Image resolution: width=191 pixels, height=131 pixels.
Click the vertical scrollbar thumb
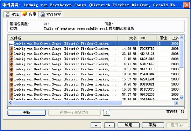point(181,54)
